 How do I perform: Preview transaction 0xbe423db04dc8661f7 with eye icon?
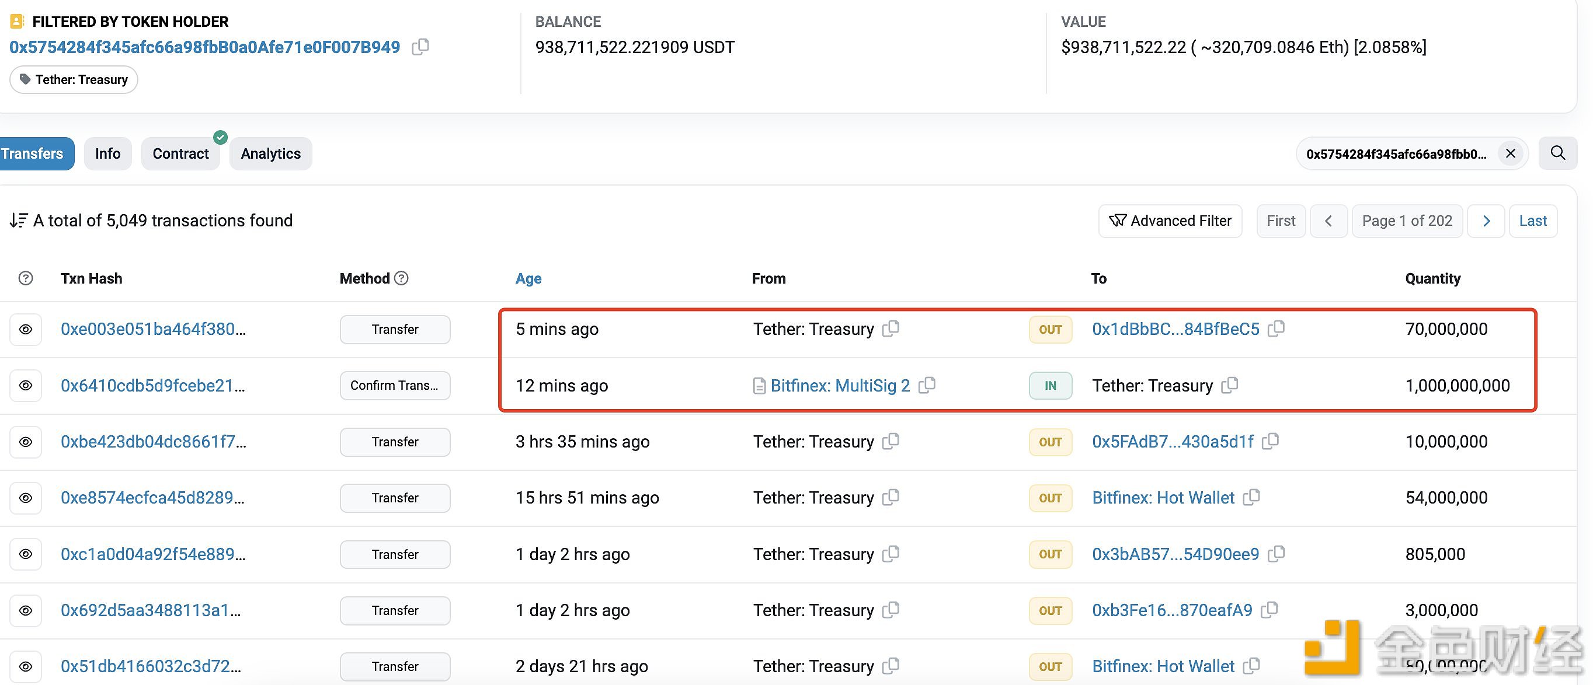(x=25, y=442)
